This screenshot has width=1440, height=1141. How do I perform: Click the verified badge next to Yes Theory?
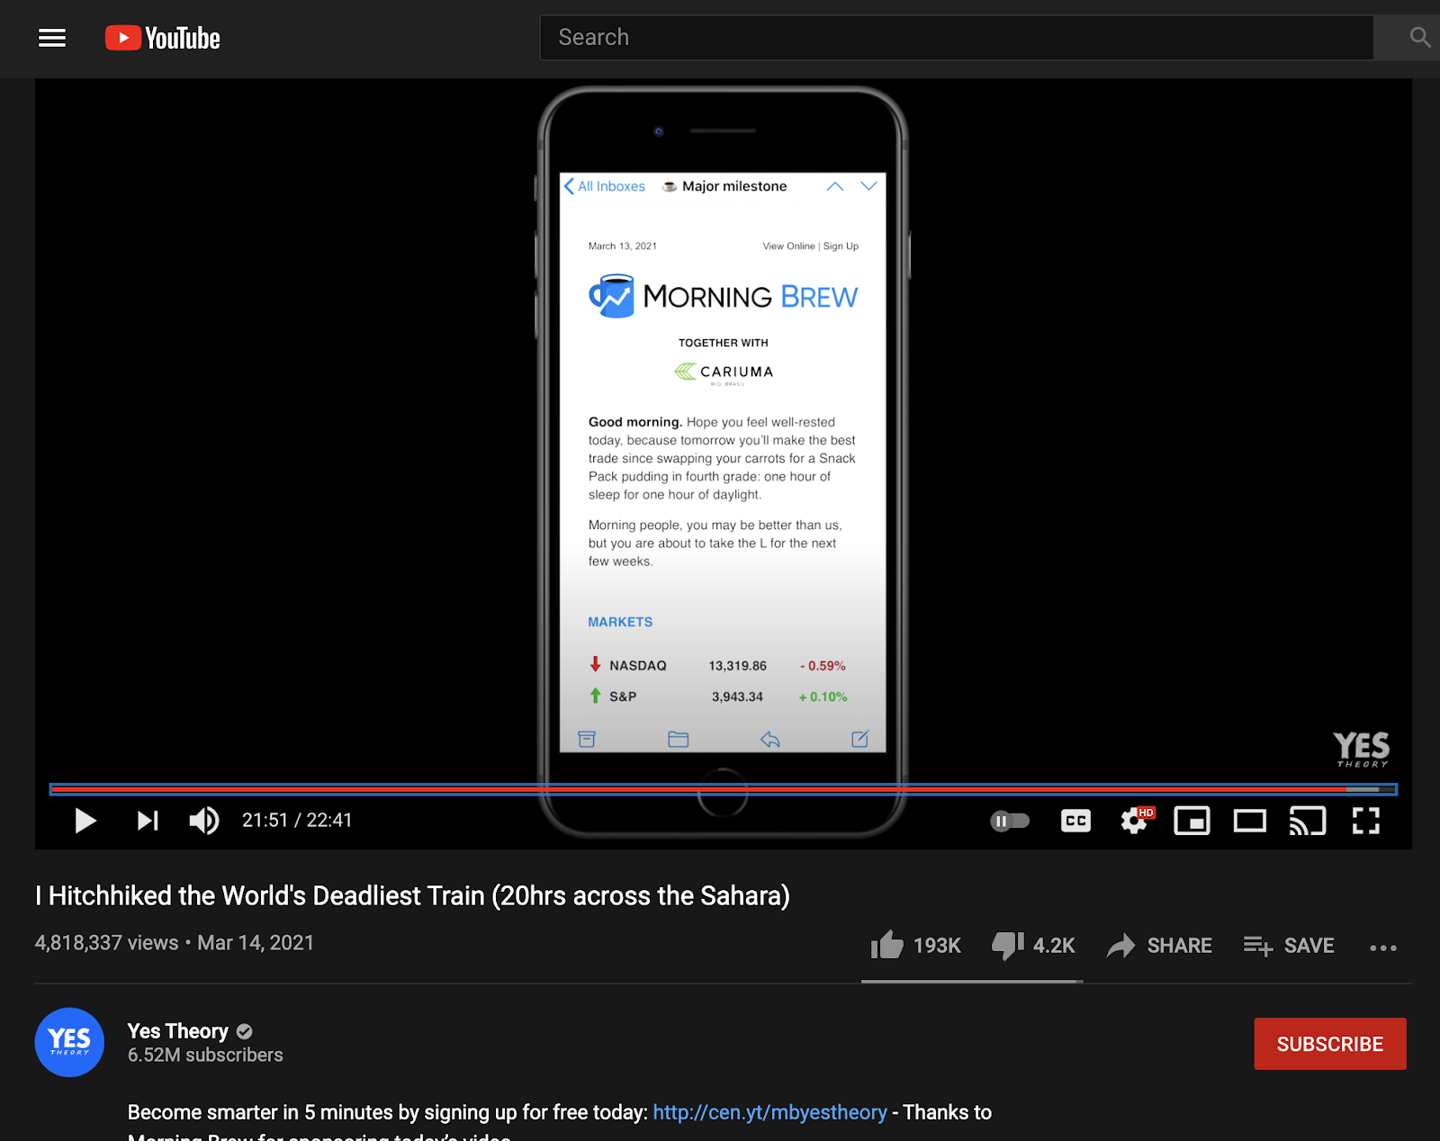point(244,1032)
